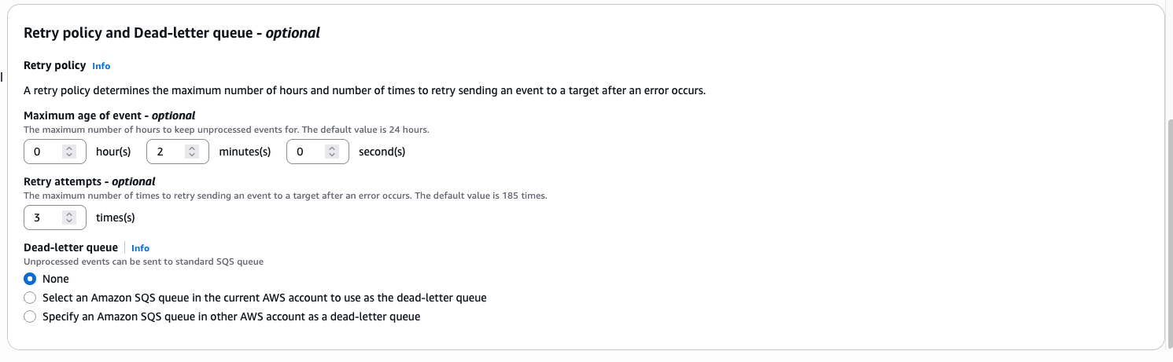
Task: Increment minutes using the up arrow
Action: (x=192, y=148)
